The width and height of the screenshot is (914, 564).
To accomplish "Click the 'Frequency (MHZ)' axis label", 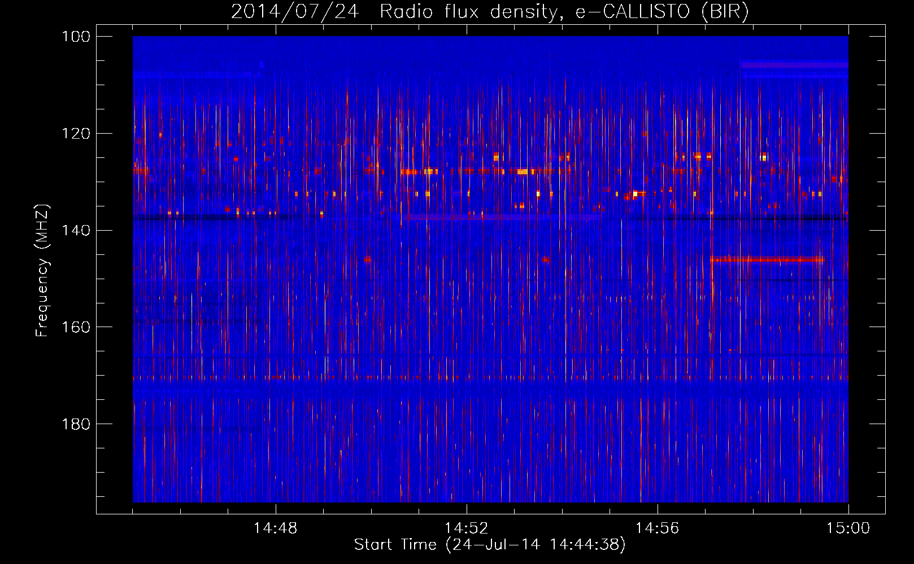I will [x=42, y=271].
